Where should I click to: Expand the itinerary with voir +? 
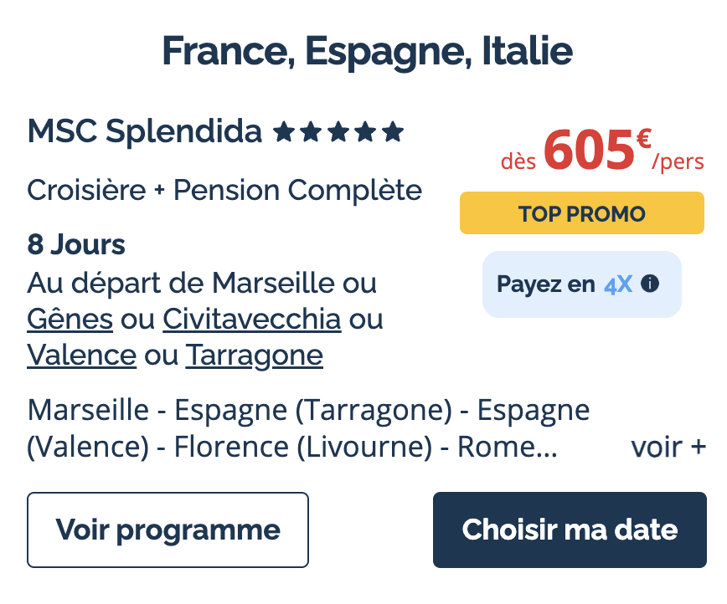pos(668,448)
